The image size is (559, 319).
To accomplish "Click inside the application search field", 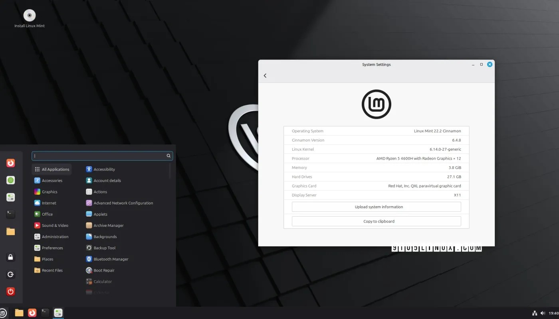I will pyautogui.click(x=100, y=156).
